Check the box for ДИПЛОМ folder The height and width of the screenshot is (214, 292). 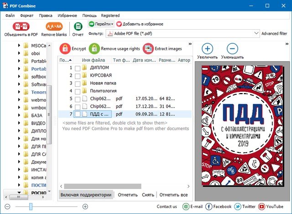point(78,68)
